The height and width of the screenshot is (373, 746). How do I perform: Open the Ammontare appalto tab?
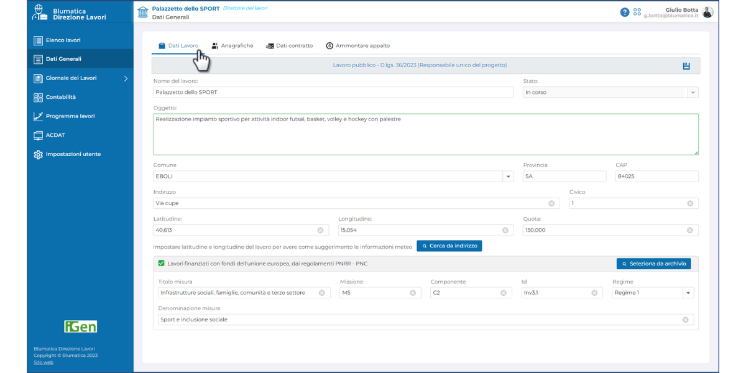tap(358, 46)
